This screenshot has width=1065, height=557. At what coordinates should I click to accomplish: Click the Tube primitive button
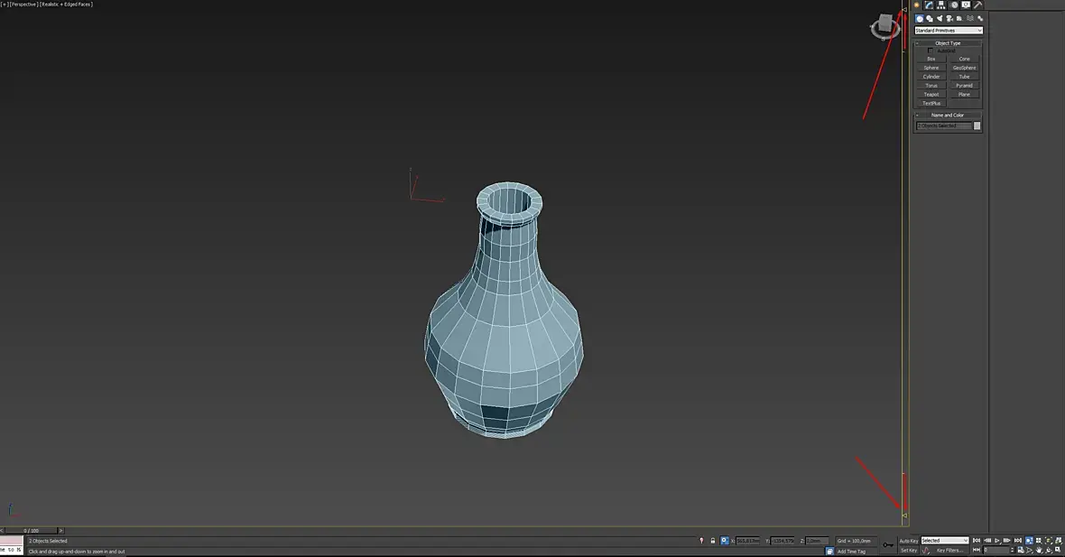965,77
